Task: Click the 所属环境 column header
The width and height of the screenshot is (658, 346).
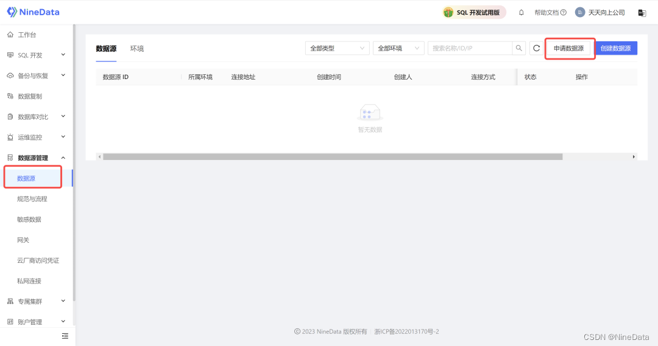Action: click(200, 77)
